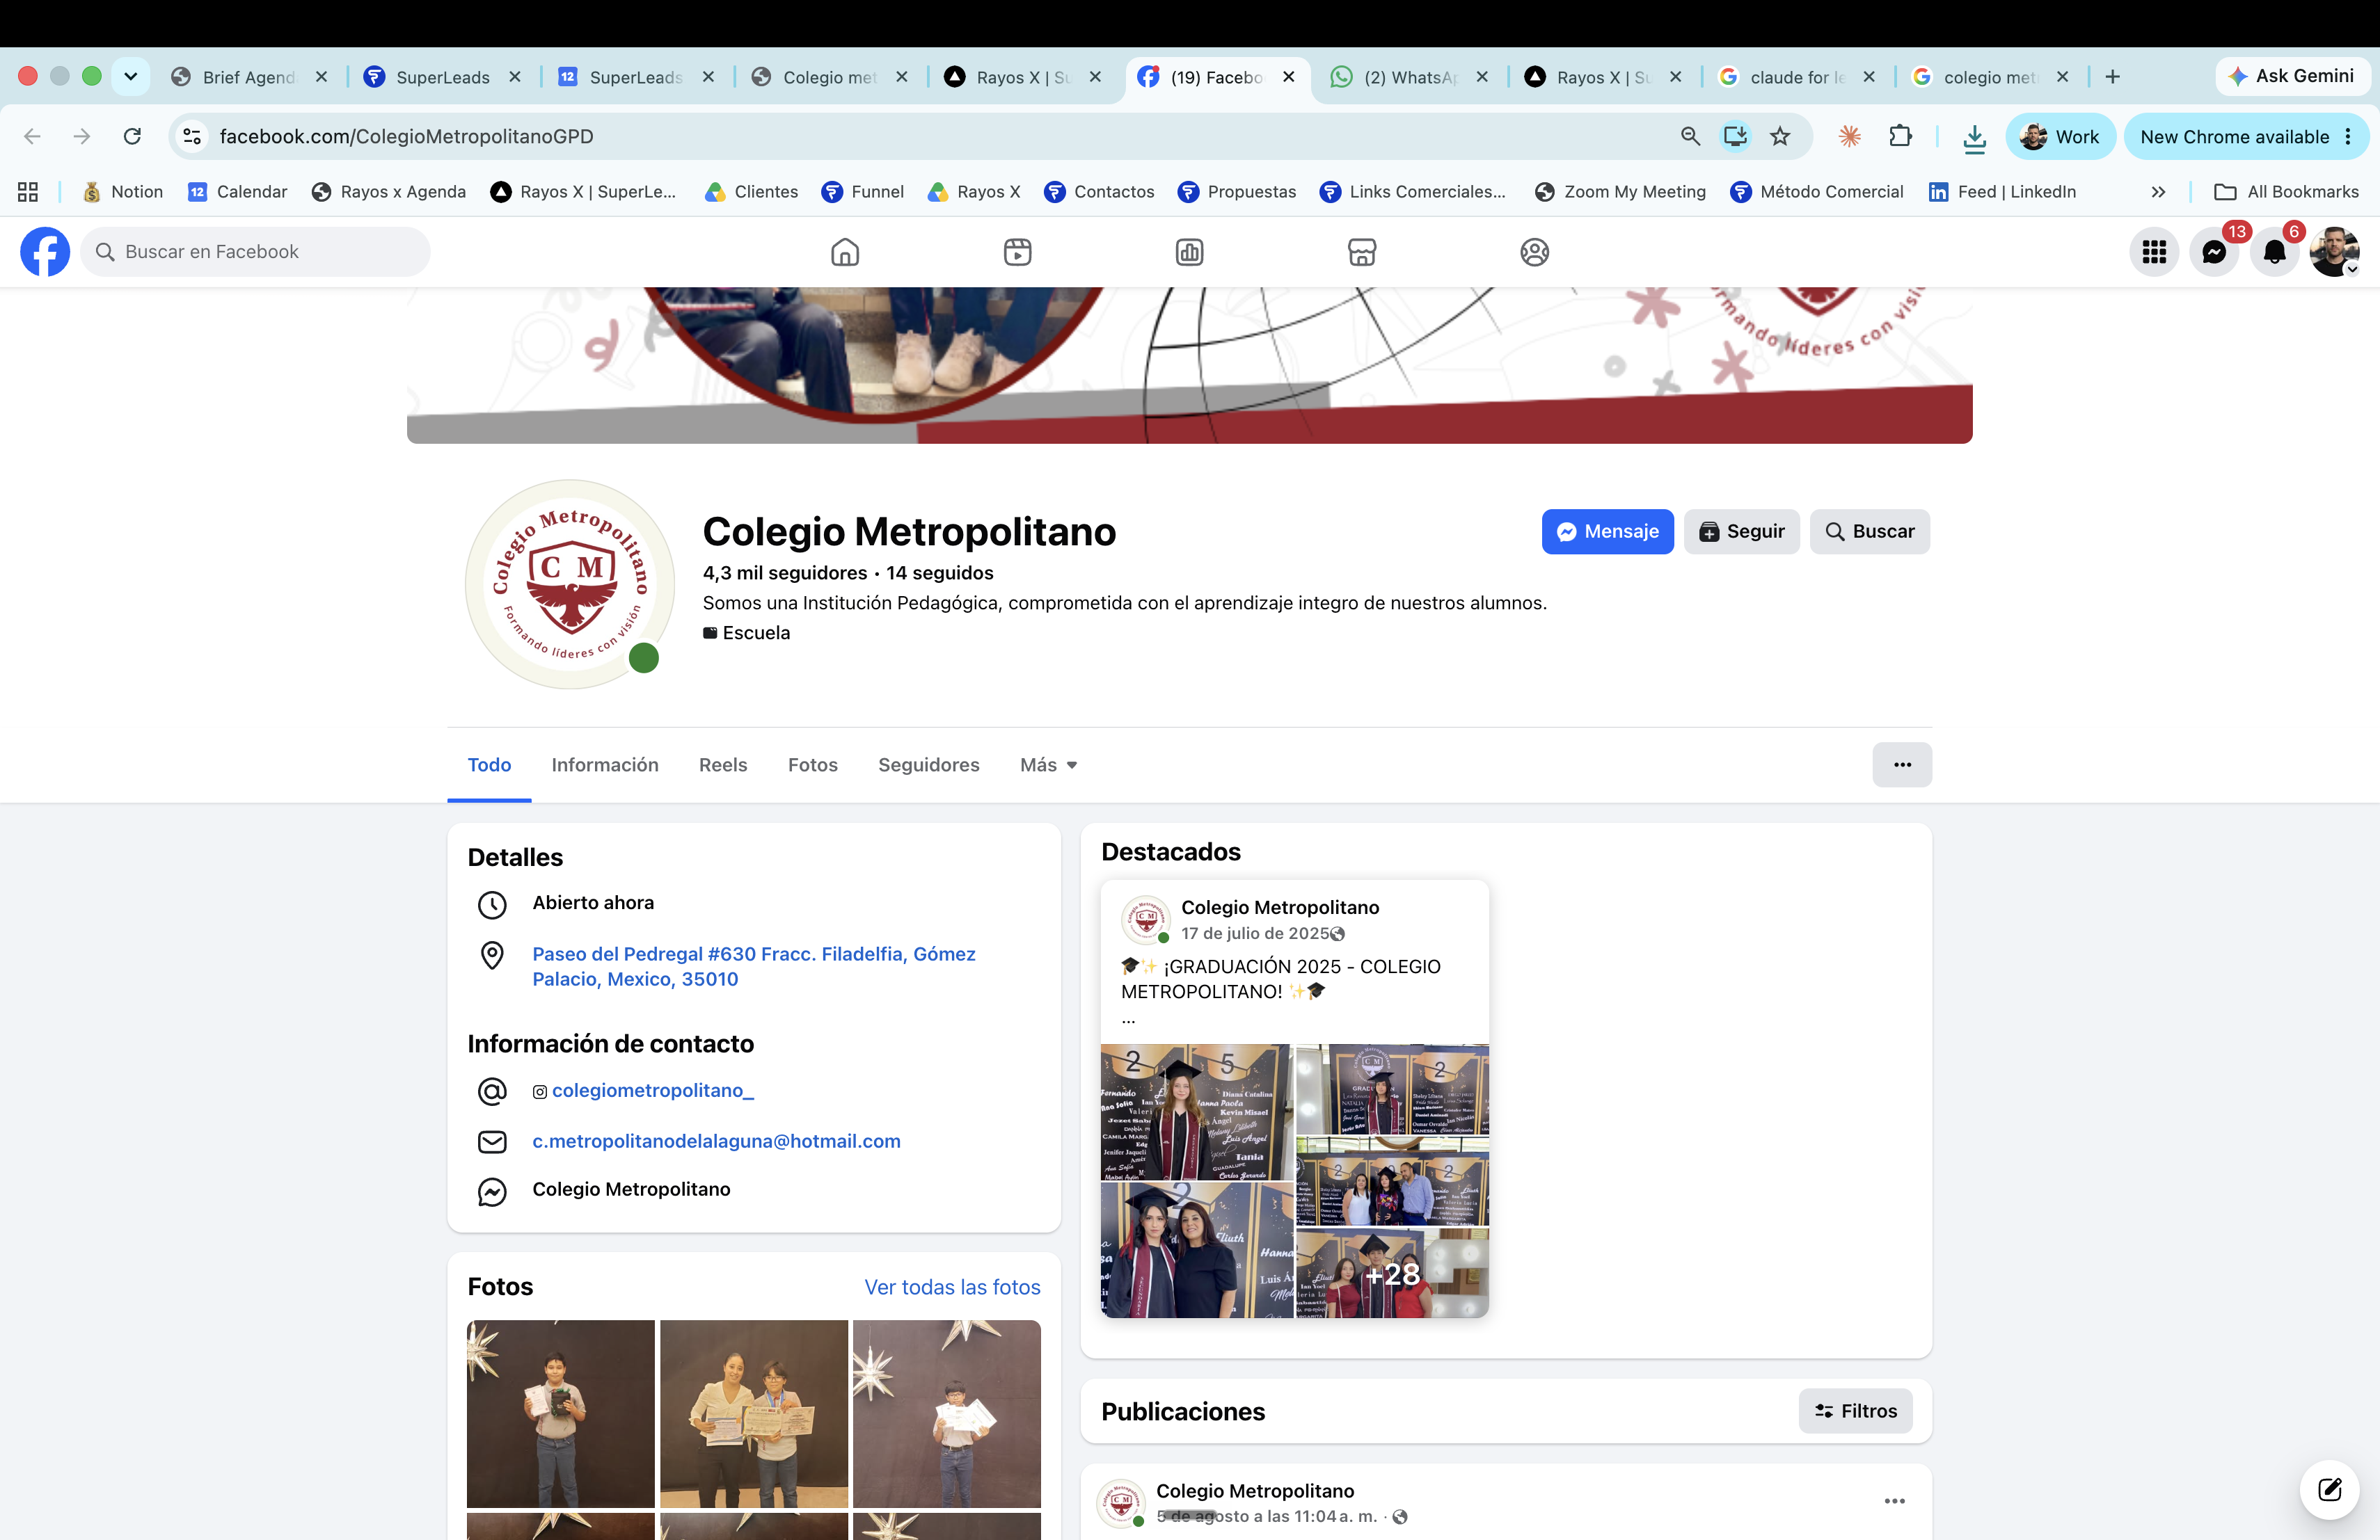The width and height of the screenshot is (2380, 1540).
Task: Open Ver todas las fotos link
Action: [x=952, y=1288]
